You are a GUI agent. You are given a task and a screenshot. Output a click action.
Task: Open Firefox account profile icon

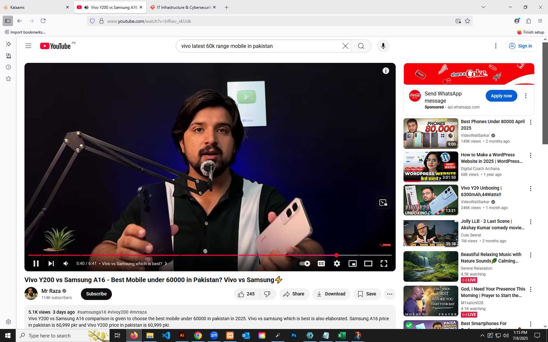pyautogui.click(x=517, y=21)
